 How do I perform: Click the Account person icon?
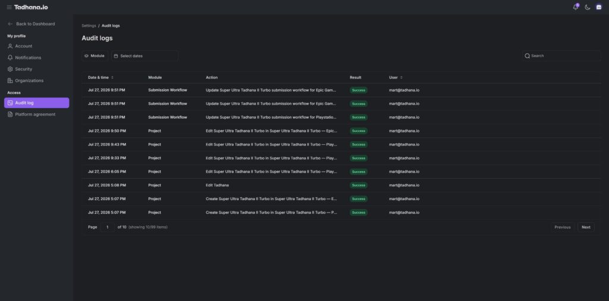point(10,46)
